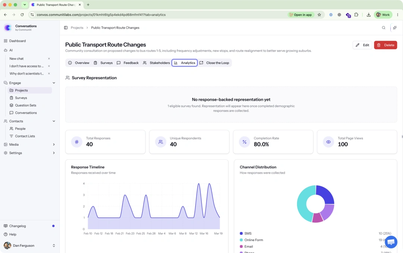
Task: Click the Total Responses hash icon
Action: 76,142
